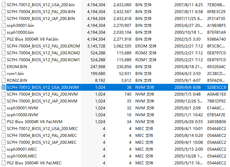This screenshot has width=230, height=167.
Task: Click the icon of ROM2.BIN file
Action: pos(4,80)
